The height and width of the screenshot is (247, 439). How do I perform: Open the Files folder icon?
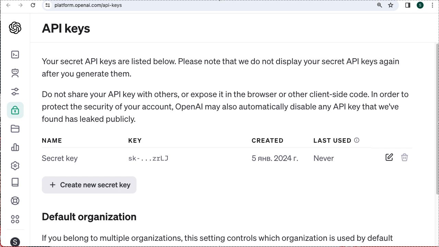[15, 129]
